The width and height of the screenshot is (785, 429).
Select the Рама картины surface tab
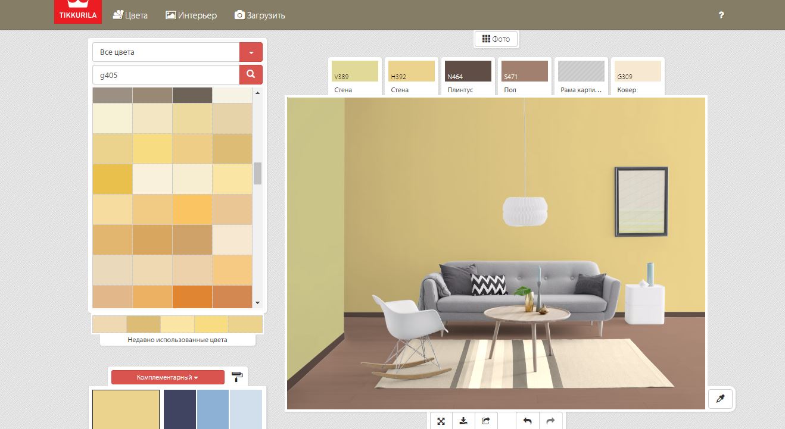coord(581,77)
